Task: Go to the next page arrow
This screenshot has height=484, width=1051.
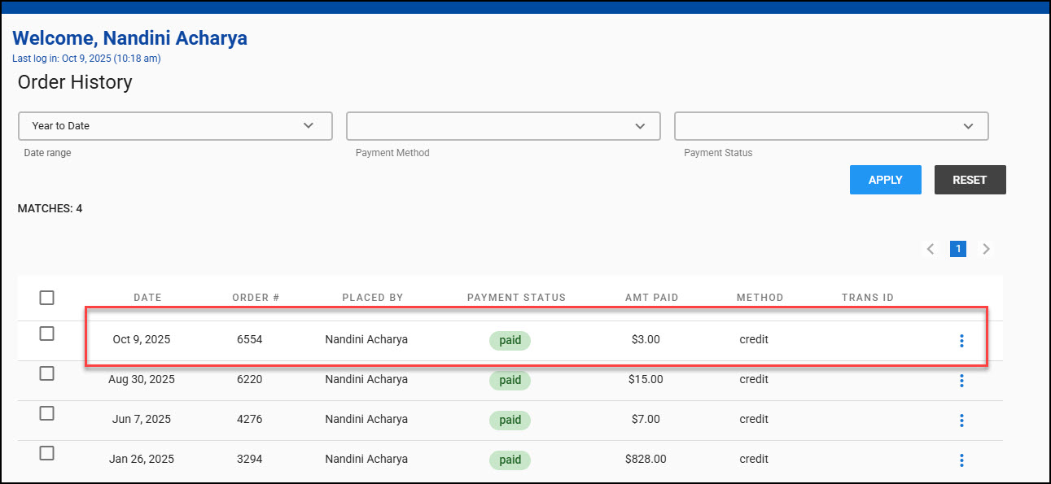Action: point(986,249)
